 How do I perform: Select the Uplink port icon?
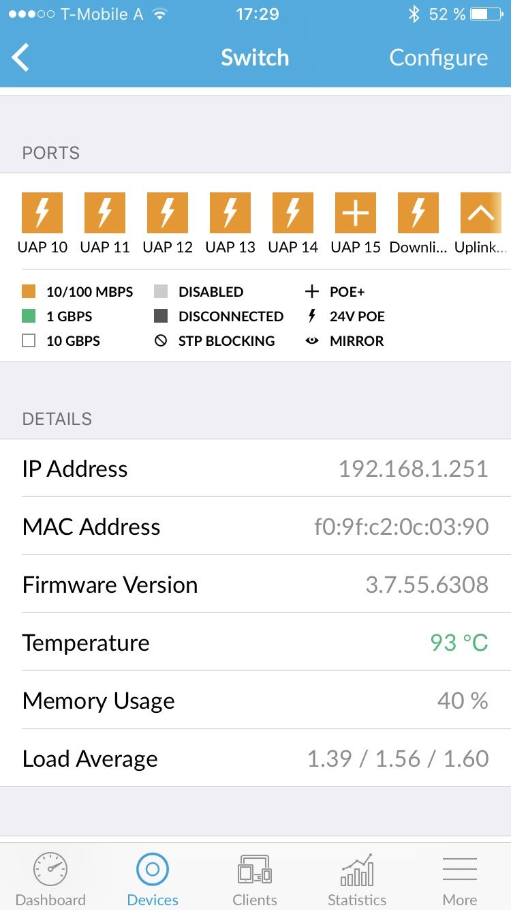(481, 213)
